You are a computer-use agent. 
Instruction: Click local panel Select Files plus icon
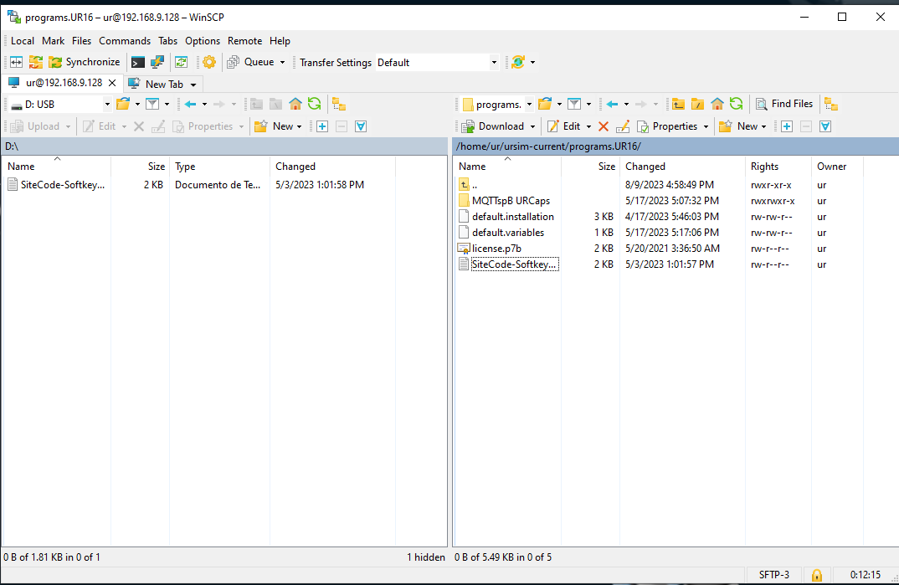tap(322, 126)
